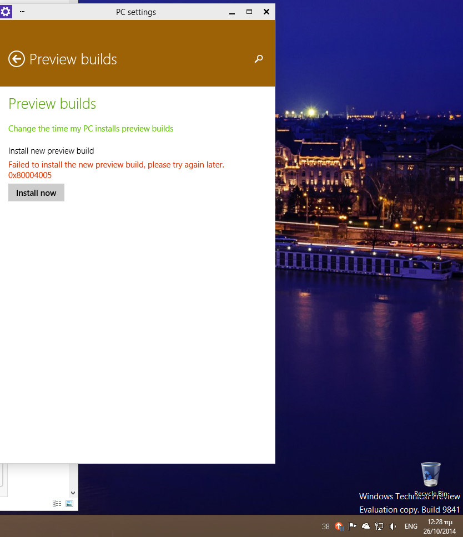
Task: Minimize the PC settings window
Action: coord(232,12)
